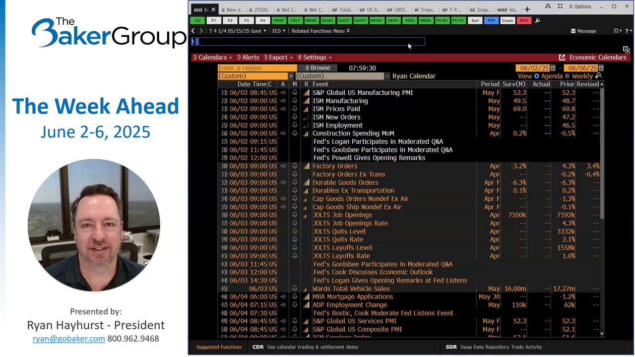Open the Message envelope icon
The height and width of the screenshot is (357, 635).
click(x=573, y=31)
